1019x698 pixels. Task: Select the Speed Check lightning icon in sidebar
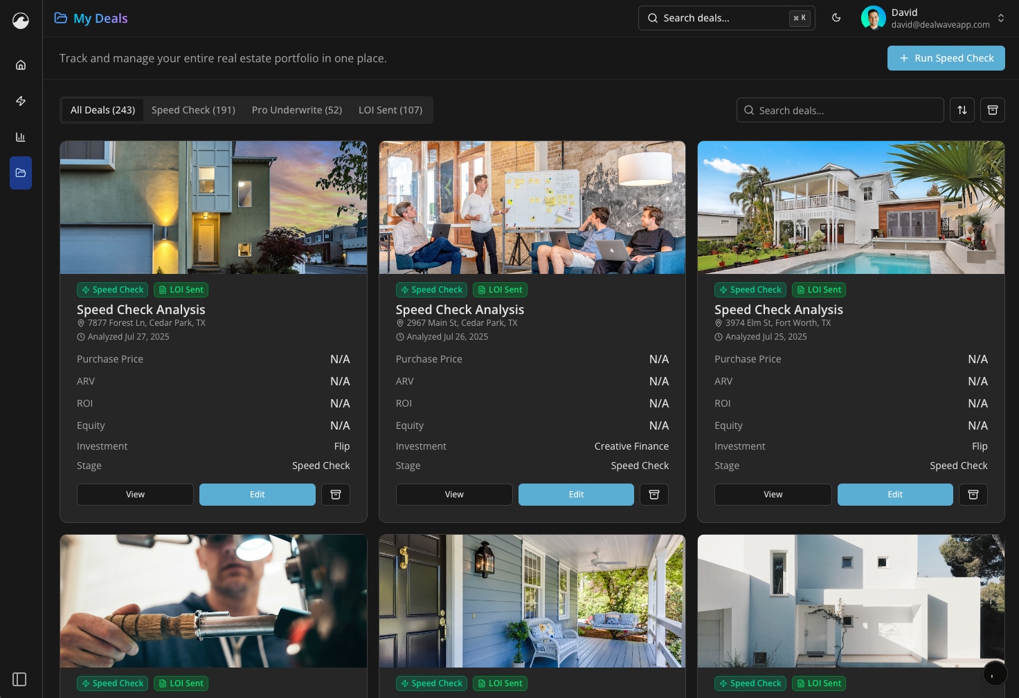[21, 101]
